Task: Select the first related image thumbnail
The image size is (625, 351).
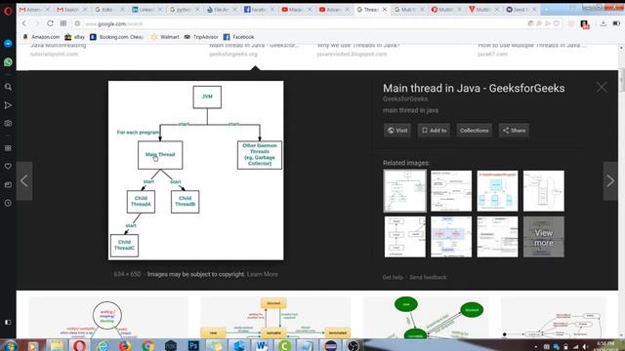Action: (x=404, y=191)
